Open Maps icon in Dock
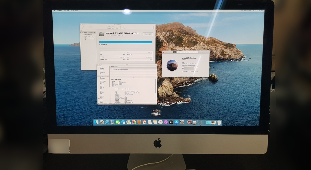This screenshot has height=170, width=311. click(x=129, y=122)
